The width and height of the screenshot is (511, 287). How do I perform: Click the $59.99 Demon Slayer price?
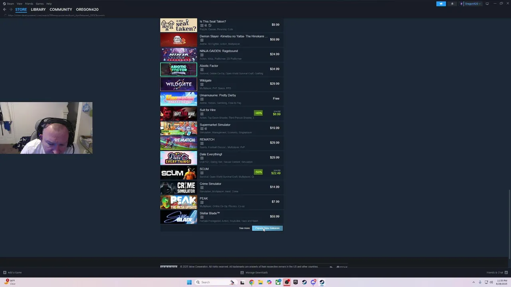tap(275, 39)
